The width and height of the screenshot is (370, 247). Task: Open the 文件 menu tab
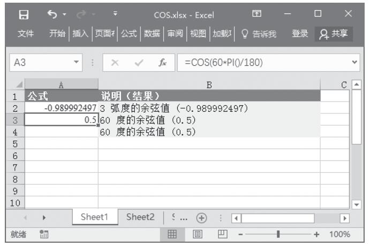pos(26,34)
